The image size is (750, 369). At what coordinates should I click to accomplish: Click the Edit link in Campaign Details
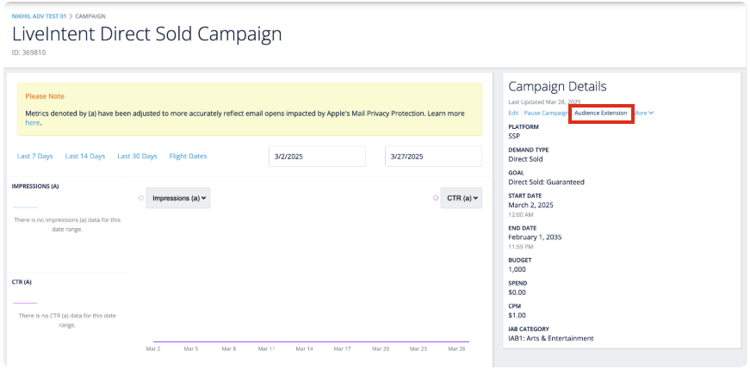tap(513, 113)
